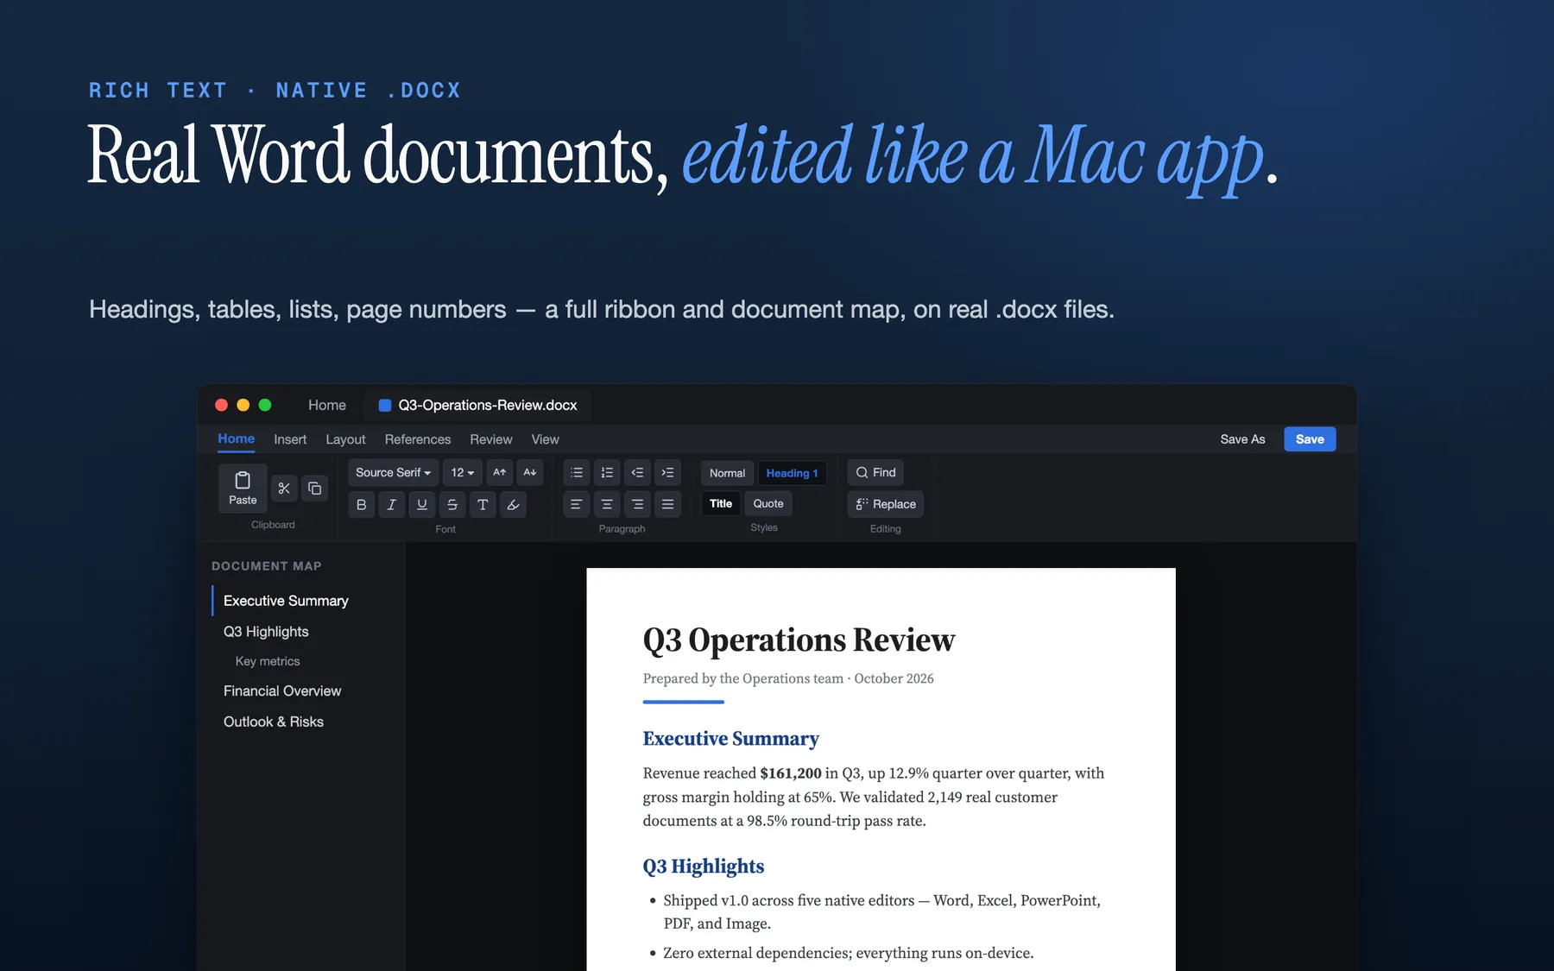The image size is (1554, 971).
Task: Go to Financial Overview in document map
Action: point(282,690)
